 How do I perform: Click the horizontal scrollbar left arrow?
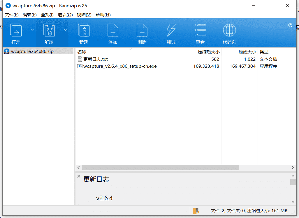point(79,168)
